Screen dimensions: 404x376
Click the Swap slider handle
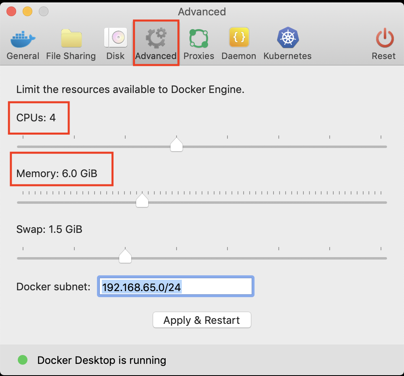[x=125, y=256]
